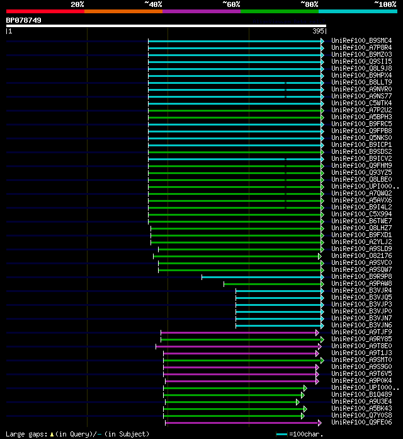Select the UniRef100_B6TWE7 label
Screen dimensions: 403x439
361,221
